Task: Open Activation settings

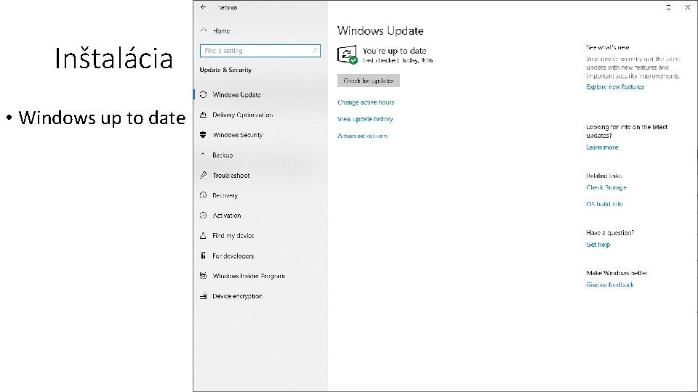Action: pyautogui.click(x=227, y=216)
